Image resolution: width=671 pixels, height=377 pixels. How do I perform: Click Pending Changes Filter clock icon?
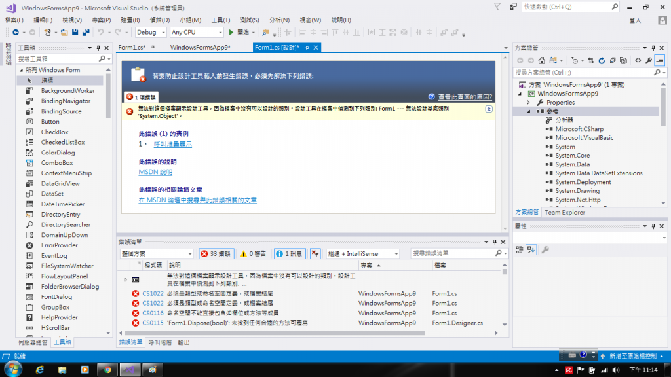(x=575, y=61)
